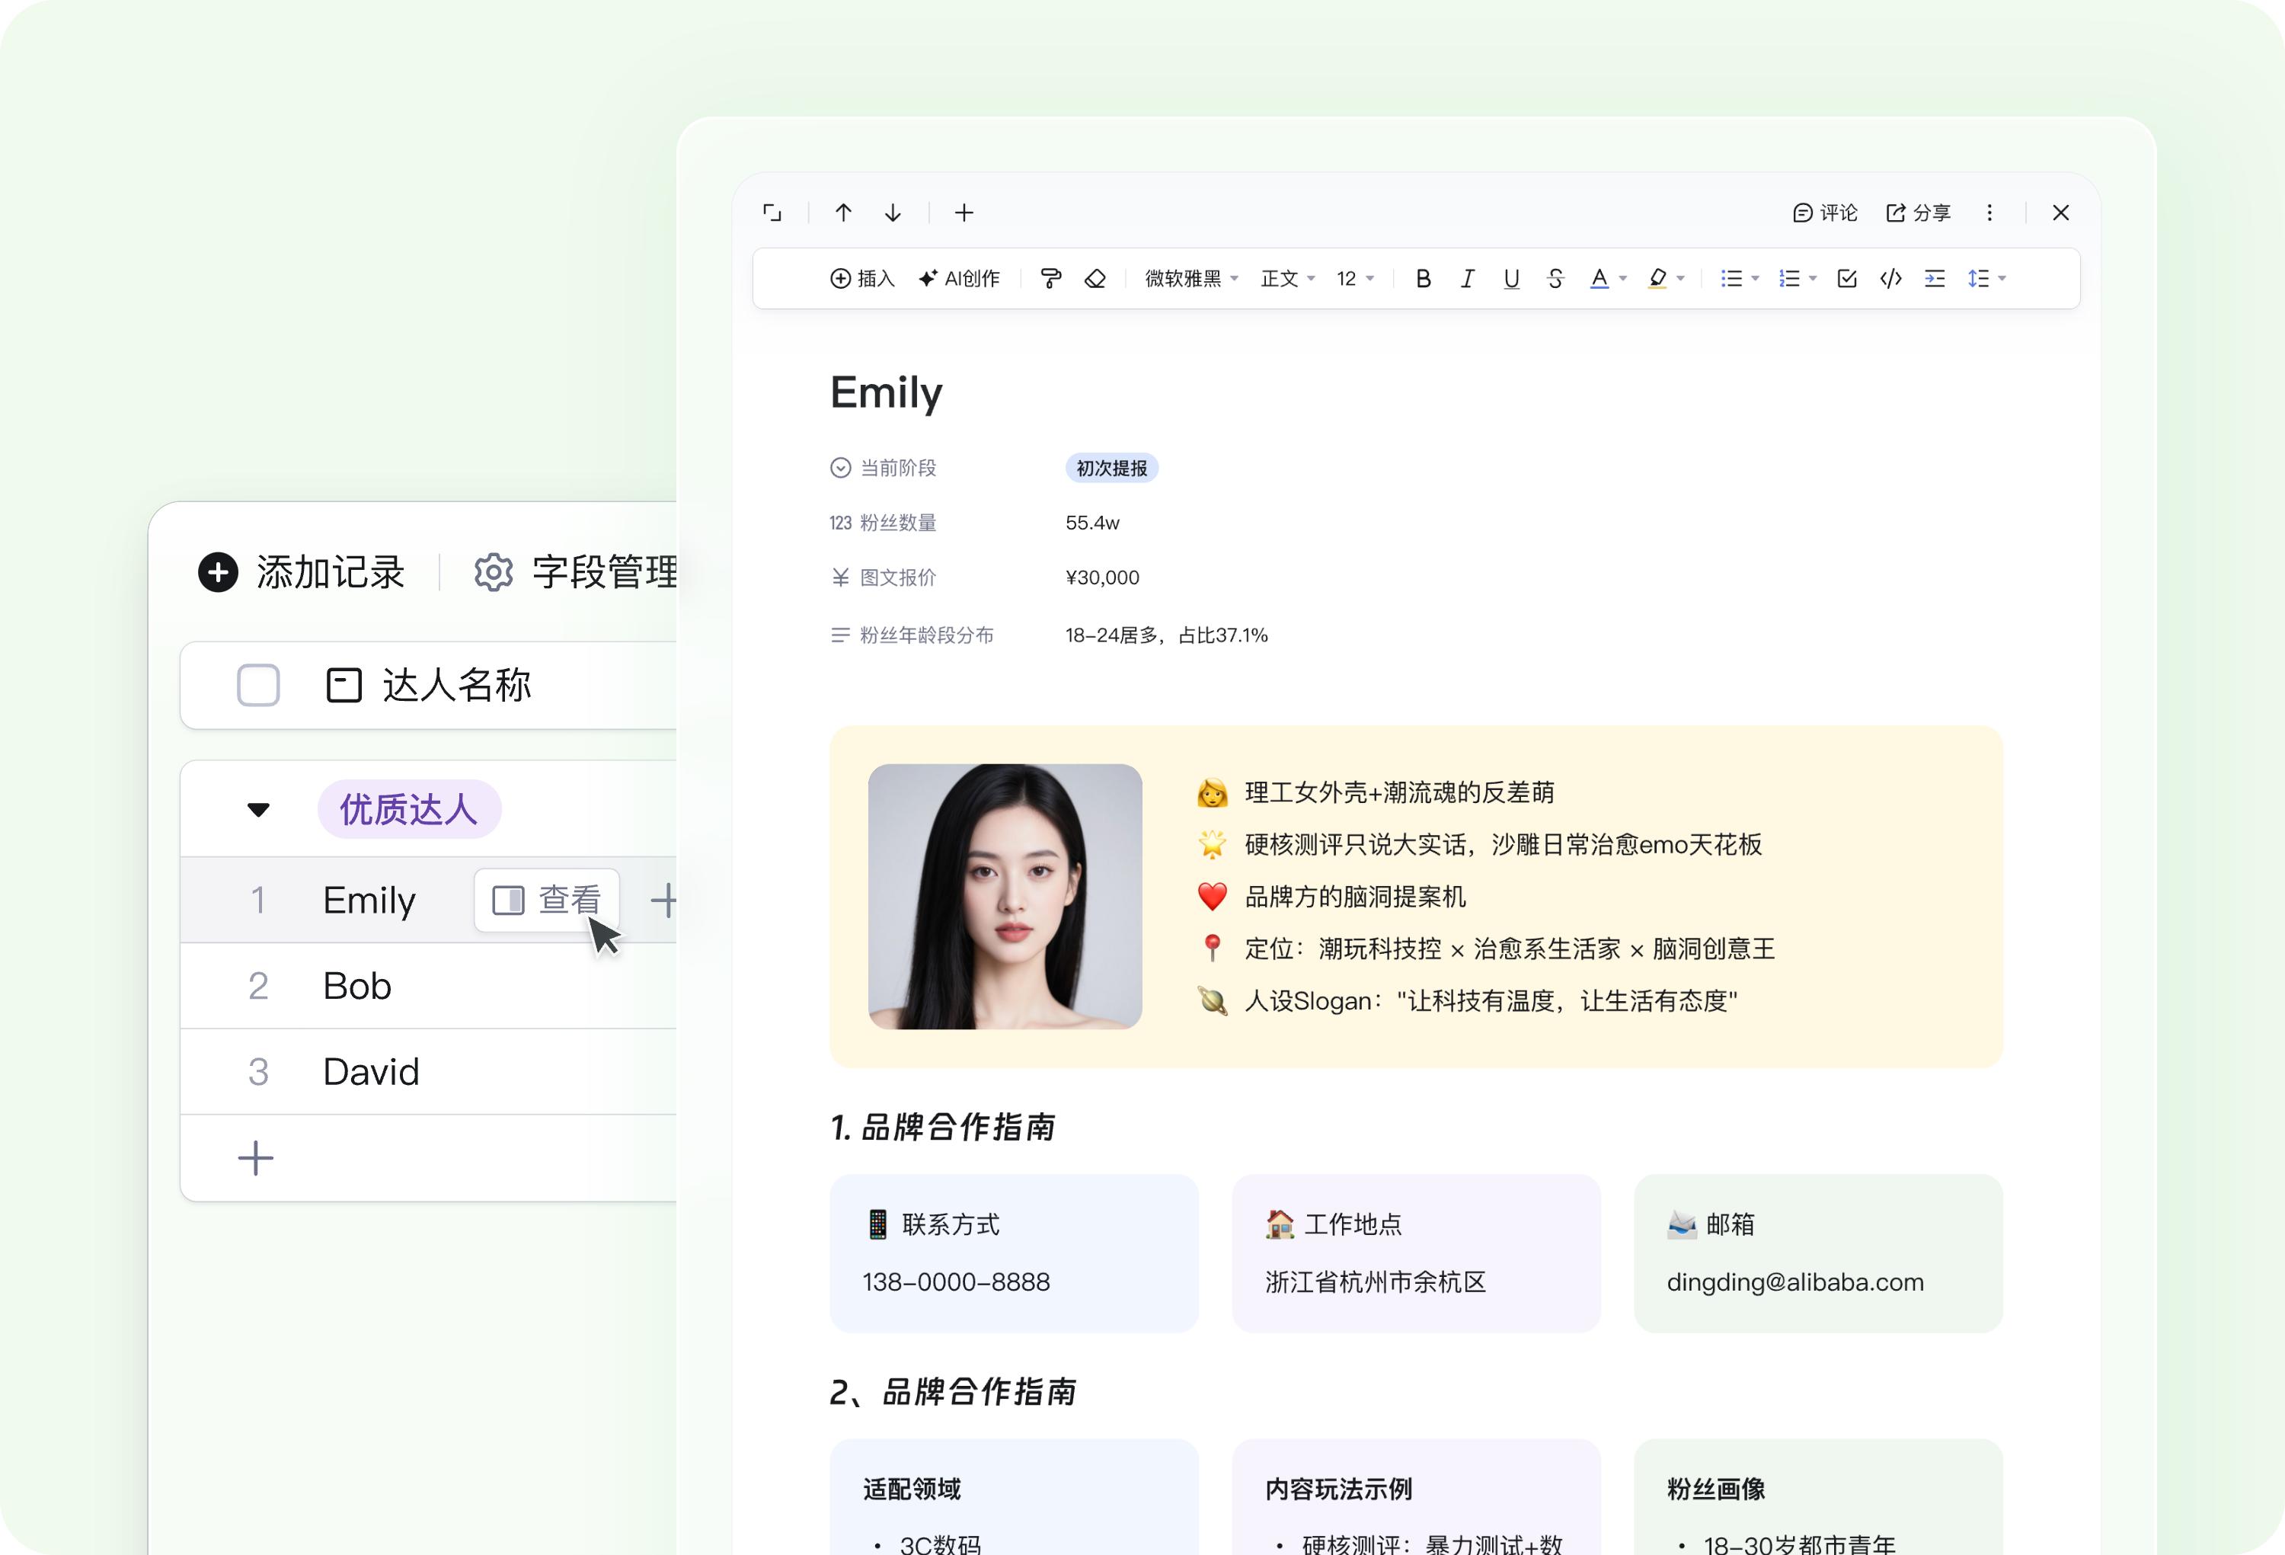Screen dimensions: 2285x1555
Task: Select the format painter icon
Action: click(1050, 278)
